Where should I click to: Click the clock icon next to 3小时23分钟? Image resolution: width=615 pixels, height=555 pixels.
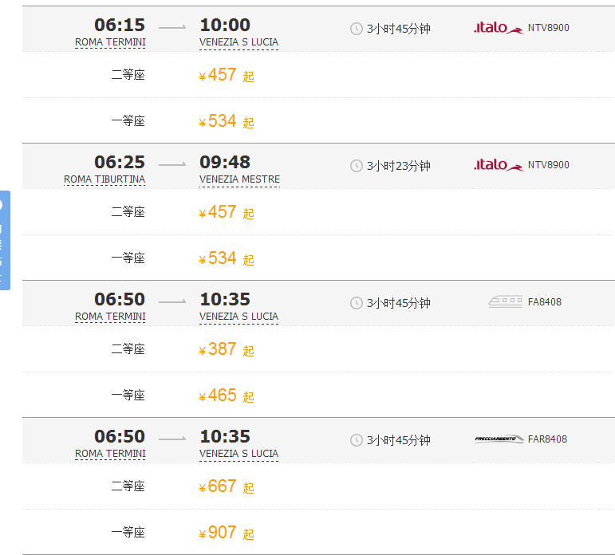click(357, 166)
